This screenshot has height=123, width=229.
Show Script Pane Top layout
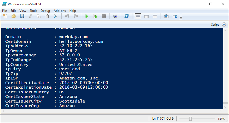coord(138,16)
